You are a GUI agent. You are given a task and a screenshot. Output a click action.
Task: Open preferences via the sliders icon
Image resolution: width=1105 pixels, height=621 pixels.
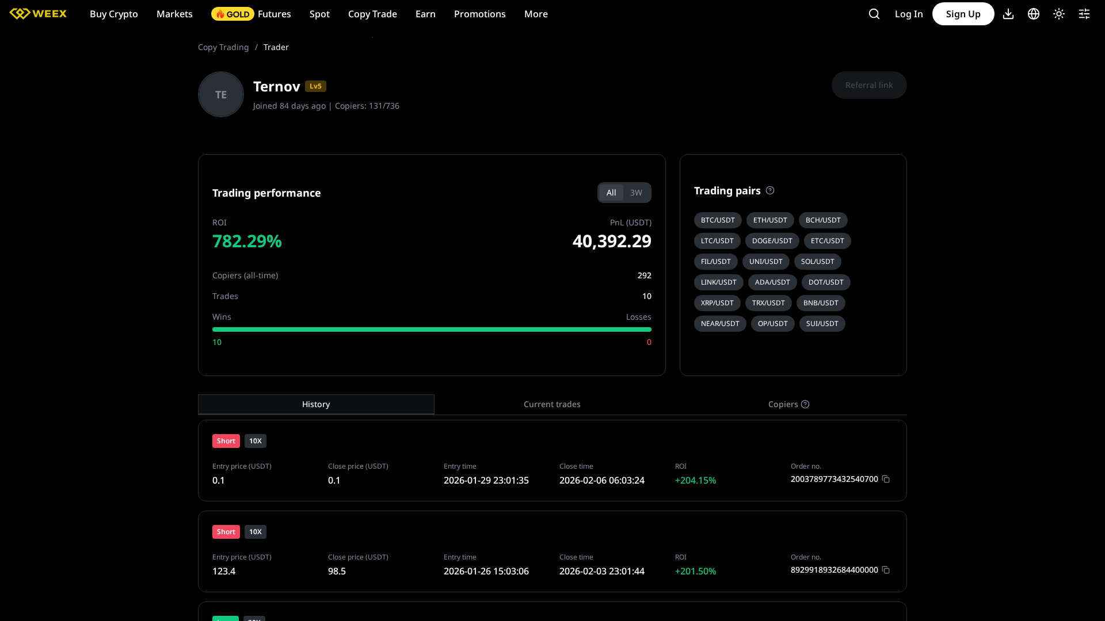[1084, 14]
